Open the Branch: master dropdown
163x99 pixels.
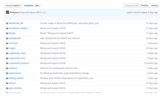13,5
